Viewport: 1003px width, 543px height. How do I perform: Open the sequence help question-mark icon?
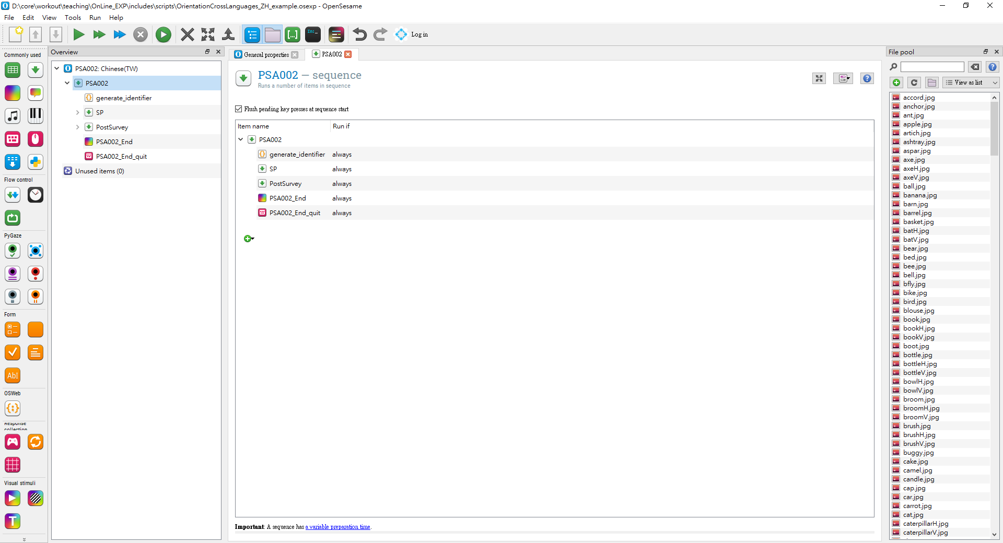(x=867, y=78)
